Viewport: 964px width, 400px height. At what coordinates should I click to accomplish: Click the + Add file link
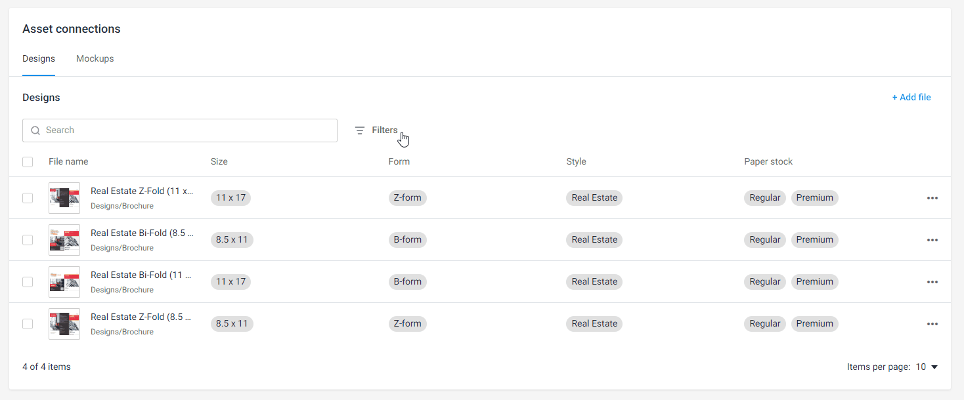click(x=911, y=96)
